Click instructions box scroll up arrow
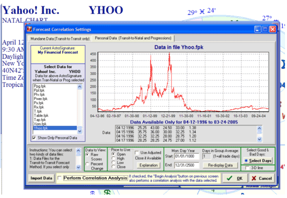The width and height of the screenshot is (287, 198). tap(79, 151)
